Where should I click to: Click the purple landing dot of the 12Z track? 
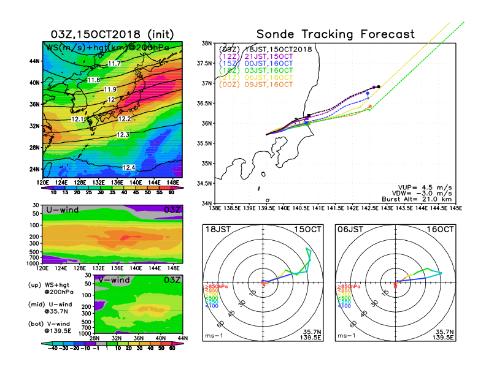coord(374,87)
